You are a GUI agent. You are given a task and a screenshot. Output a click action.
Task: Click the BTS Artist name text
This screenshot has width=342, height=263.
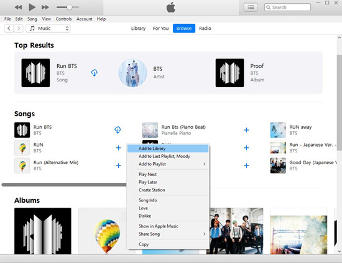158,69
